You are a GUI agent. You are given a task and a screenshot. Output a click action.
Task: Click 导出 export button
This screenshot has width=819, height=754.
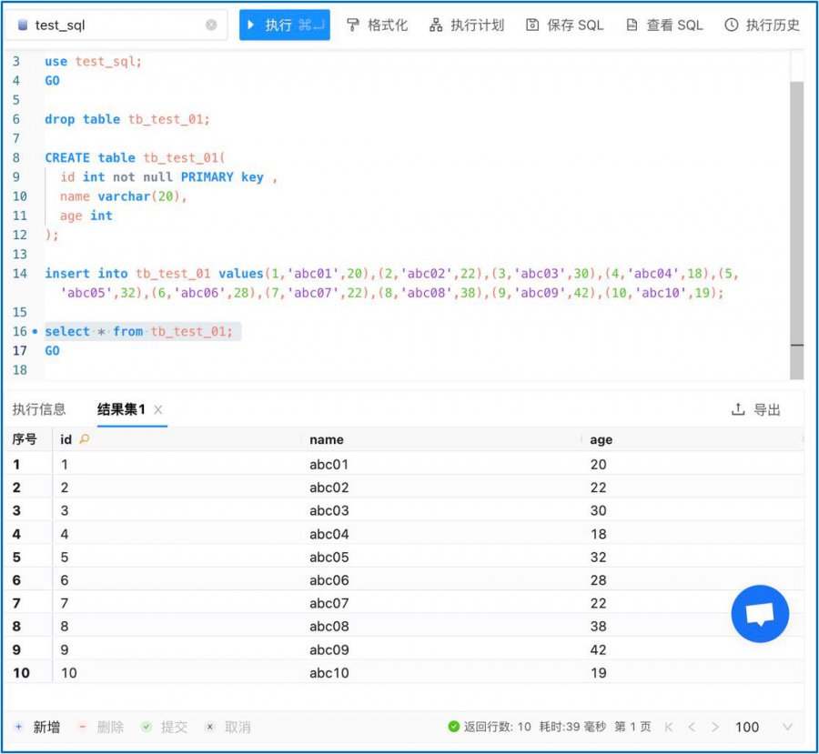(756, 410)
